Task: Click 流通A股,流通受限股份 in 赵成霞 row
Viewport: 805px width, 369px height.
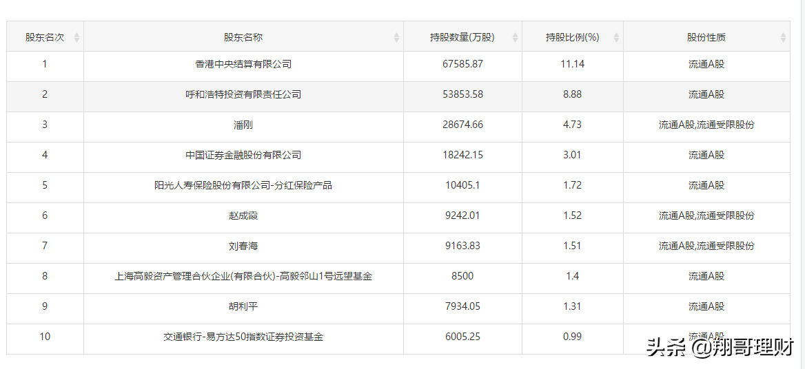Action: point(706,215)
